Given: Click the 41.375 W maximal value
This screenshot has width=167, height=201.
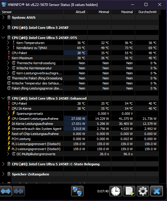Looking at the screenshot, I should [x=126, y=119].
